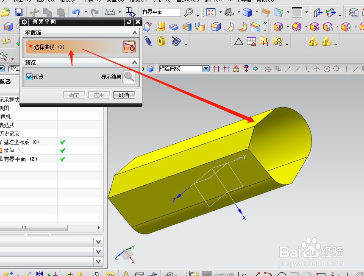Click the 应用 apply button
This screenshot has width=364, height=276.
tap(99, 95)
